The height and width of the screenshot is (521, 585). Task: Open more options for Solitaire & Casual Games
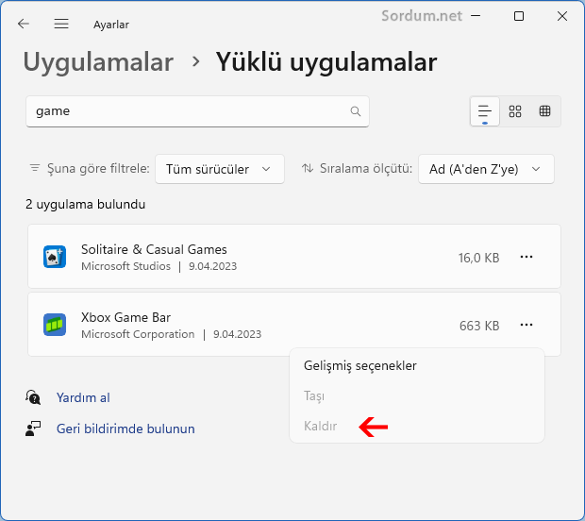click(x=526, y=257)
